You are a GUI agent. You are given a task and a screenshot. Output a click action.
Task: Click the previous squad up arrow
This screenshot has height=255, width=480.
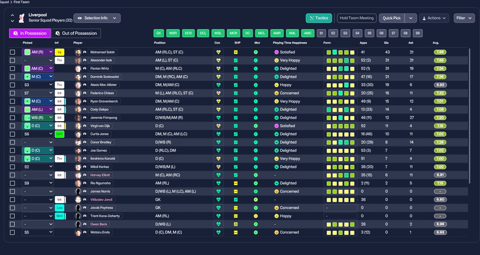pyautogui.click(x=12, y=16)
